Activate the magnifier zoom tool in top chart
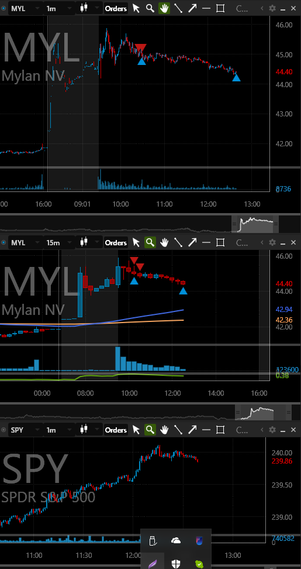 (x=150, y=8)
